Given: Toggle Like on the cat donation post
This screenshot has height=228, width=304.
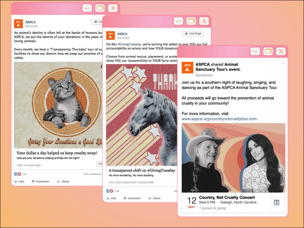Looking at the screenshot, I should coord(19,181).
